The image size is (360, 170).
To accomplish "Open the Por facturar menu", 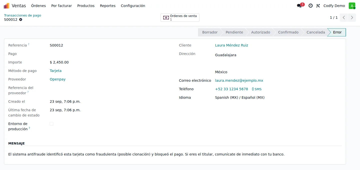I will 61,6.
